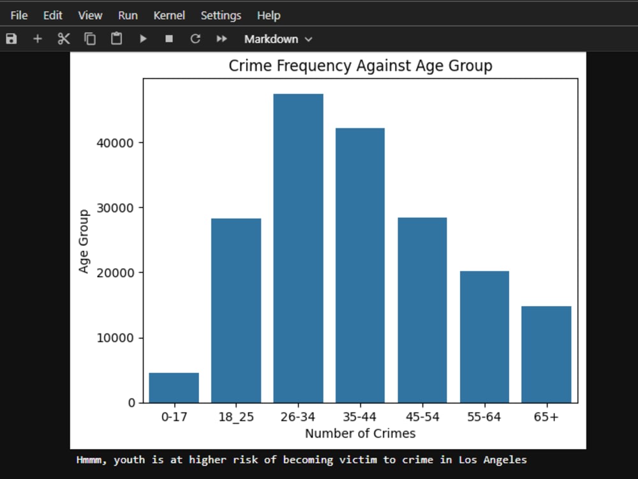Click the 'Number of Crimes' axis label
This screenshot has width=638, height=479.
click(x=360, y=434)
